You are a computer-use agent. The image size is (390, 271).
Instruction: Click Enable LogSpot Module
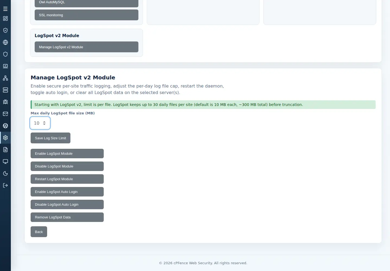67,153
